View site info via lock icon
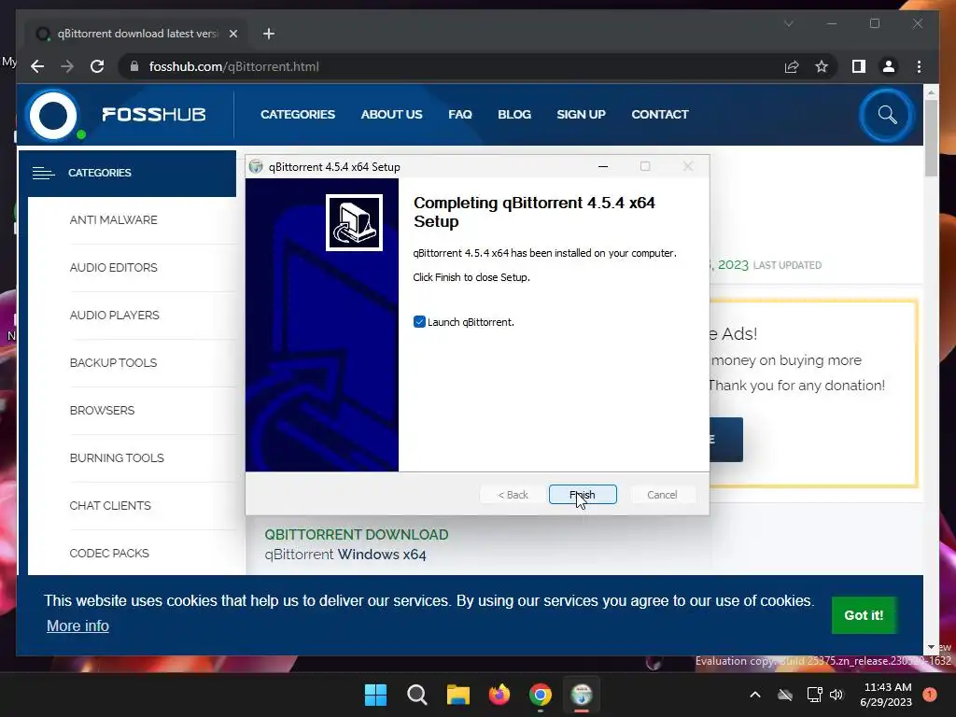Image resolution: width=956 pixels, height=717 pixels. tap(134, 66)
